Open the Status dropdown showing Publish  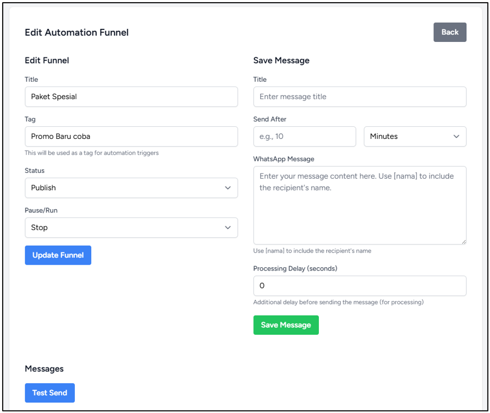(x=131, y=188)
